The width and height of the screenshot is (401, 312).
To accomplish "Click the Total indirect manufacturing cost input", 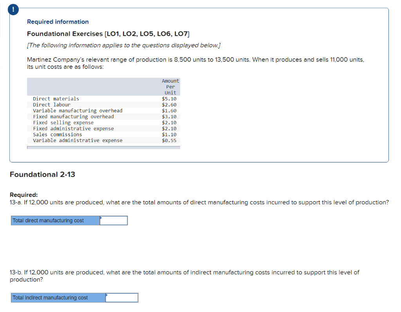I will pos(122,298).
